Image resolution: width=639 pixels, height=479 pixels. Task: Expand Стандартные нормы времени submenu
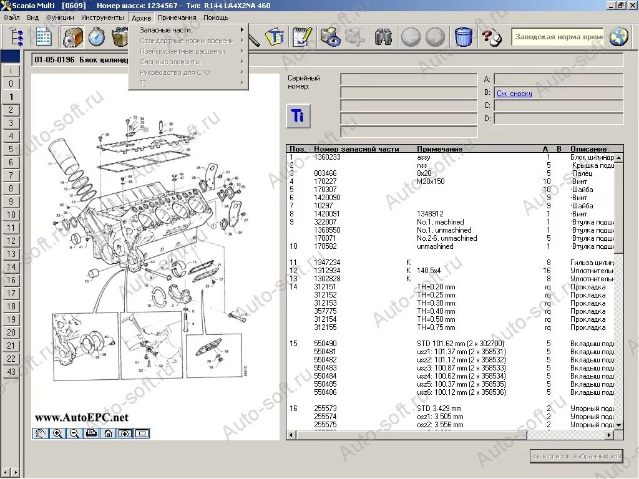coord(188,41)
